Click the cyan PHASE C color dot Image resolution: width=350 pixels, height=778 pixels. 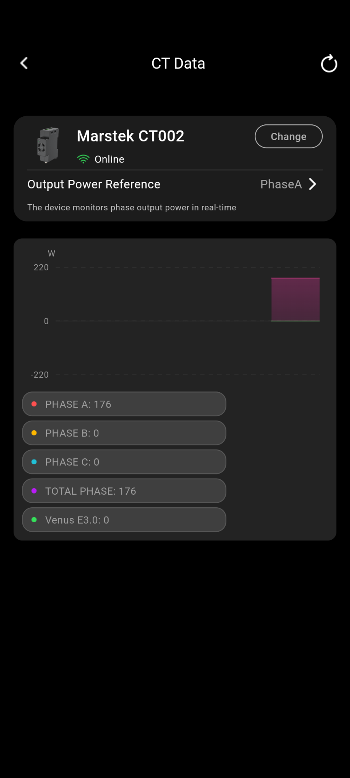point(34,462)
